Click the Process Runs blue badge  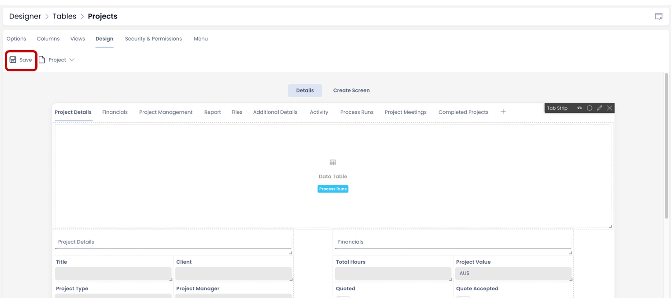coord(333,189)
